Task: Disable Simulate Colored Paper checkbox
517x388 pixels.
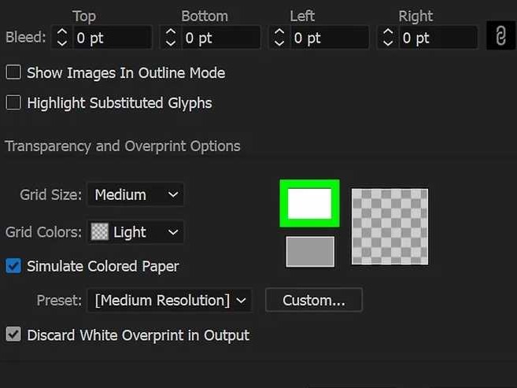Action: coord(13,266)
